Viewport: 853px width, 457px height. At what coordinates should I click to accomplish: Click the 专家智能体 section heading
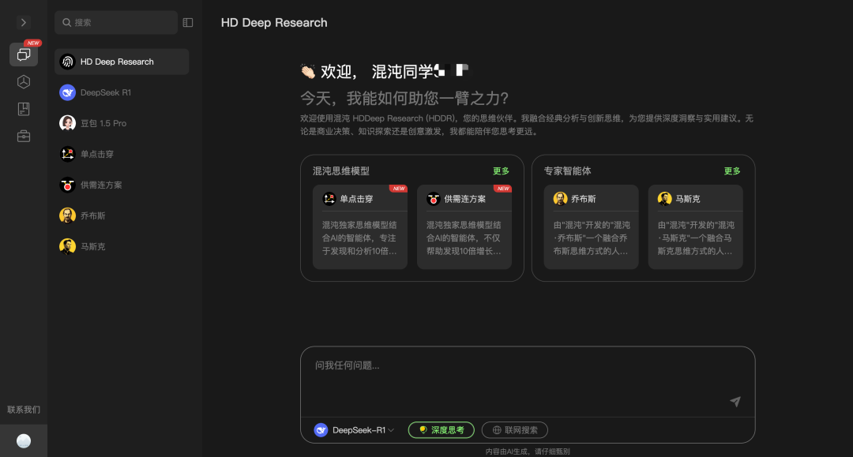[567, 171]
